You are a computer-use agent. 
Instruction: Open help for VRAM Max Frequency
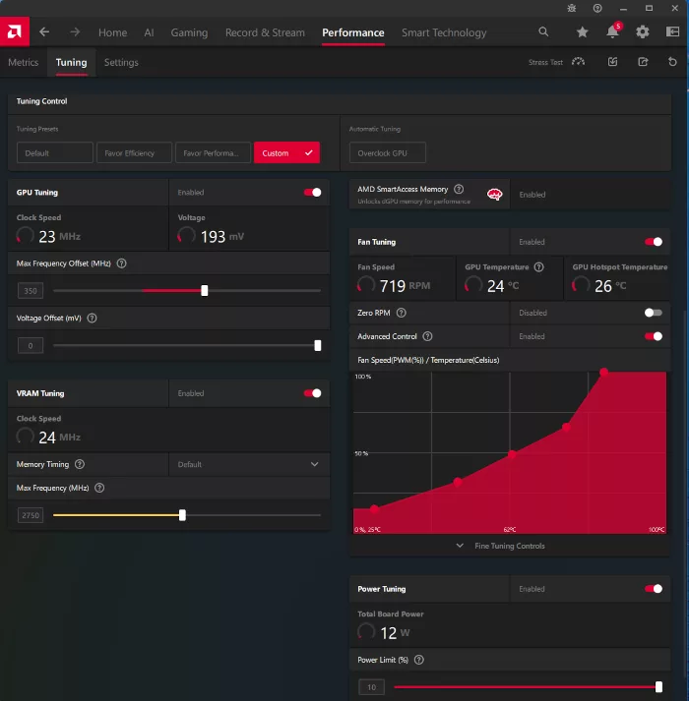99,488
